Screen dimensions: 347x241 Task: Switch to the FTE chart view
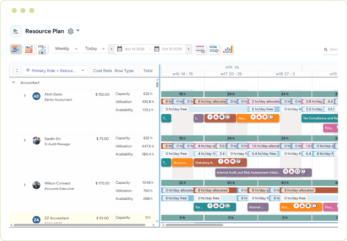42,49
